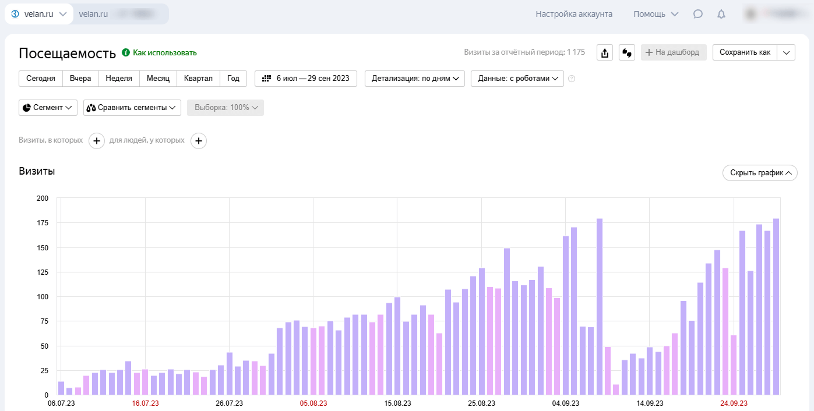Switch period to 'Квартал'
The image size is (814, 411).
(198, 79)
